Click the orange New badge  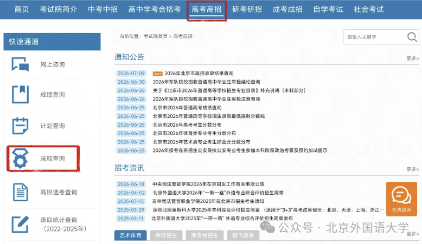click(157, 74)
